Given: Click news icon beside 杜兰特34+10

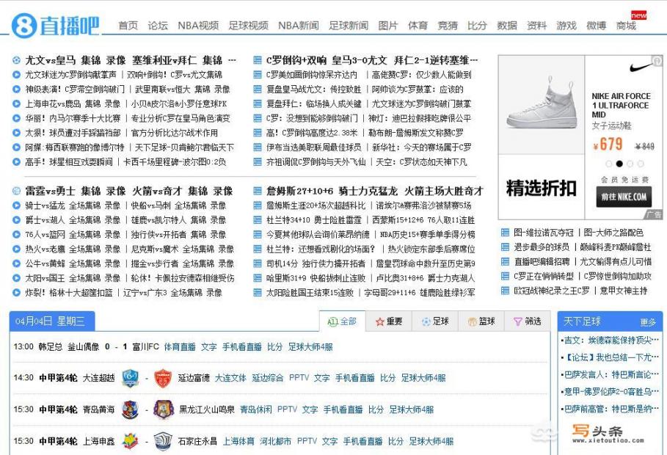Looking at the screenshot, I should click(258, 219).
